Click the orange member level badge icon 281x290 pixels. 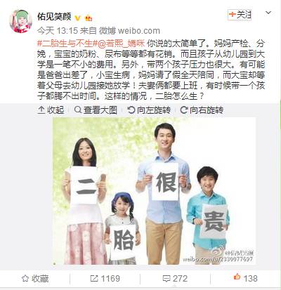[x=89, y=18]
